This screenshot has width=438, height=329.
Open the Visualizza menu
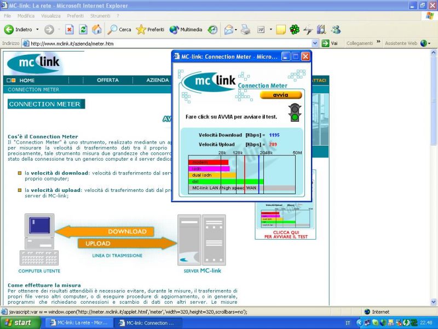tap(50, 16)
